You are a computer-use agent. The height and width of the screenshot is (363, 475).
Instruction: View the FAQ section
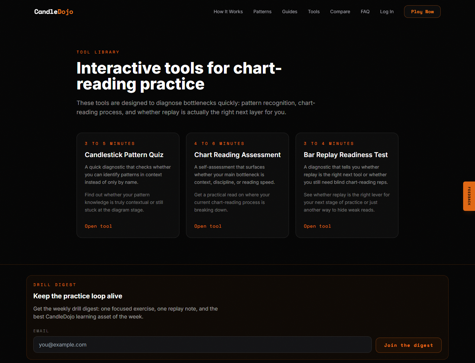(365, 12)
